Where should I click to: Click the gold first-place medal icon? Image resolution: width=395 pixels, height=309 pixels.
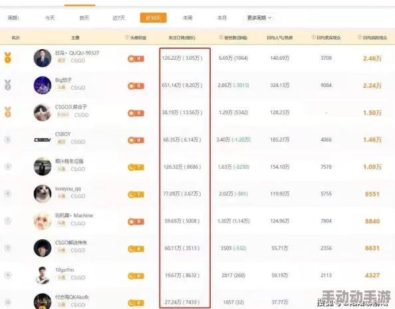click(8, 58)
